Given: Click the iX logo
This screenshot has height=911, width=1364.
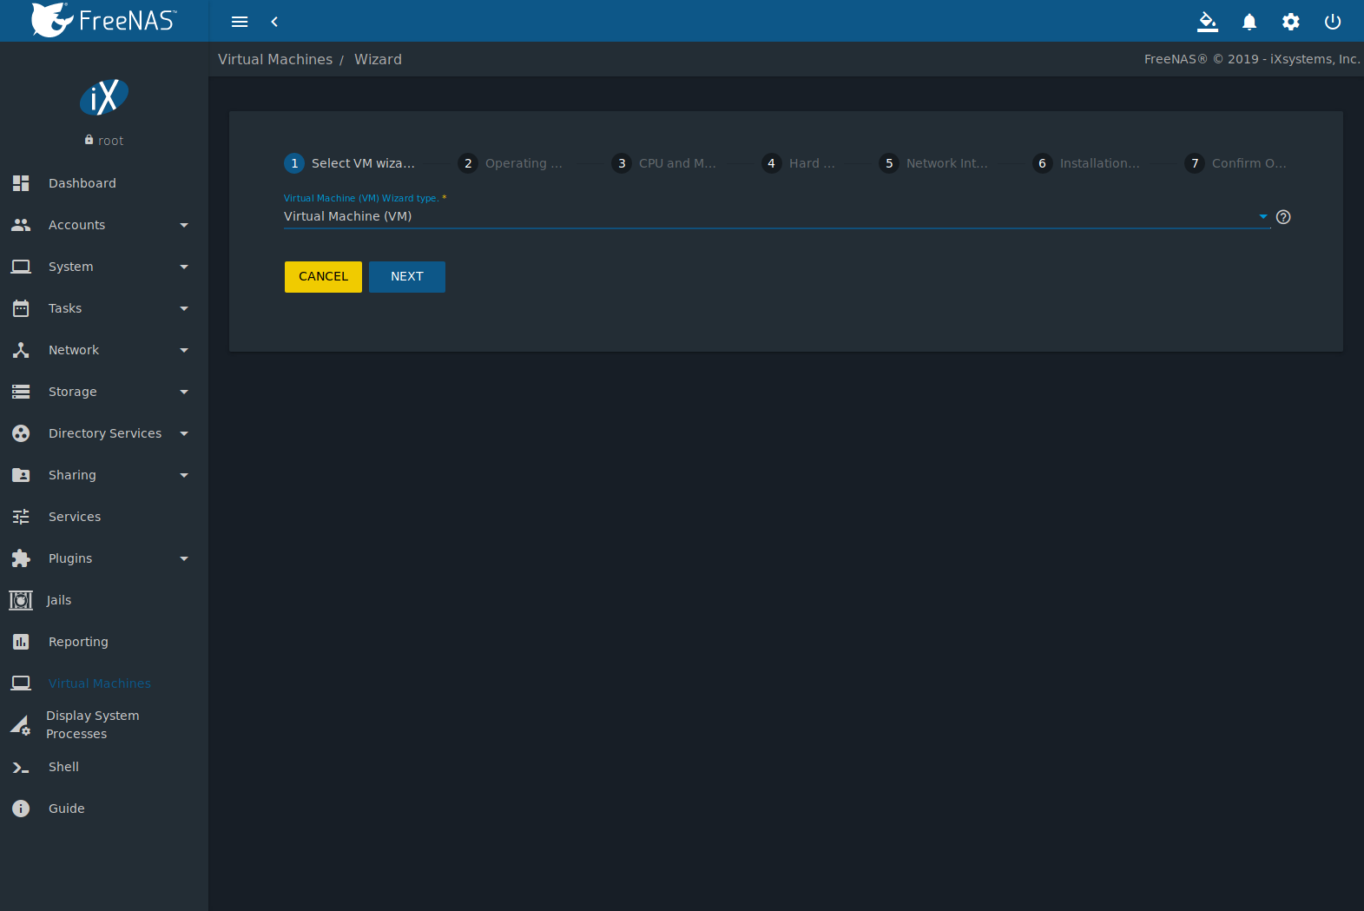Looking at the screenshot, I should 104,97.
